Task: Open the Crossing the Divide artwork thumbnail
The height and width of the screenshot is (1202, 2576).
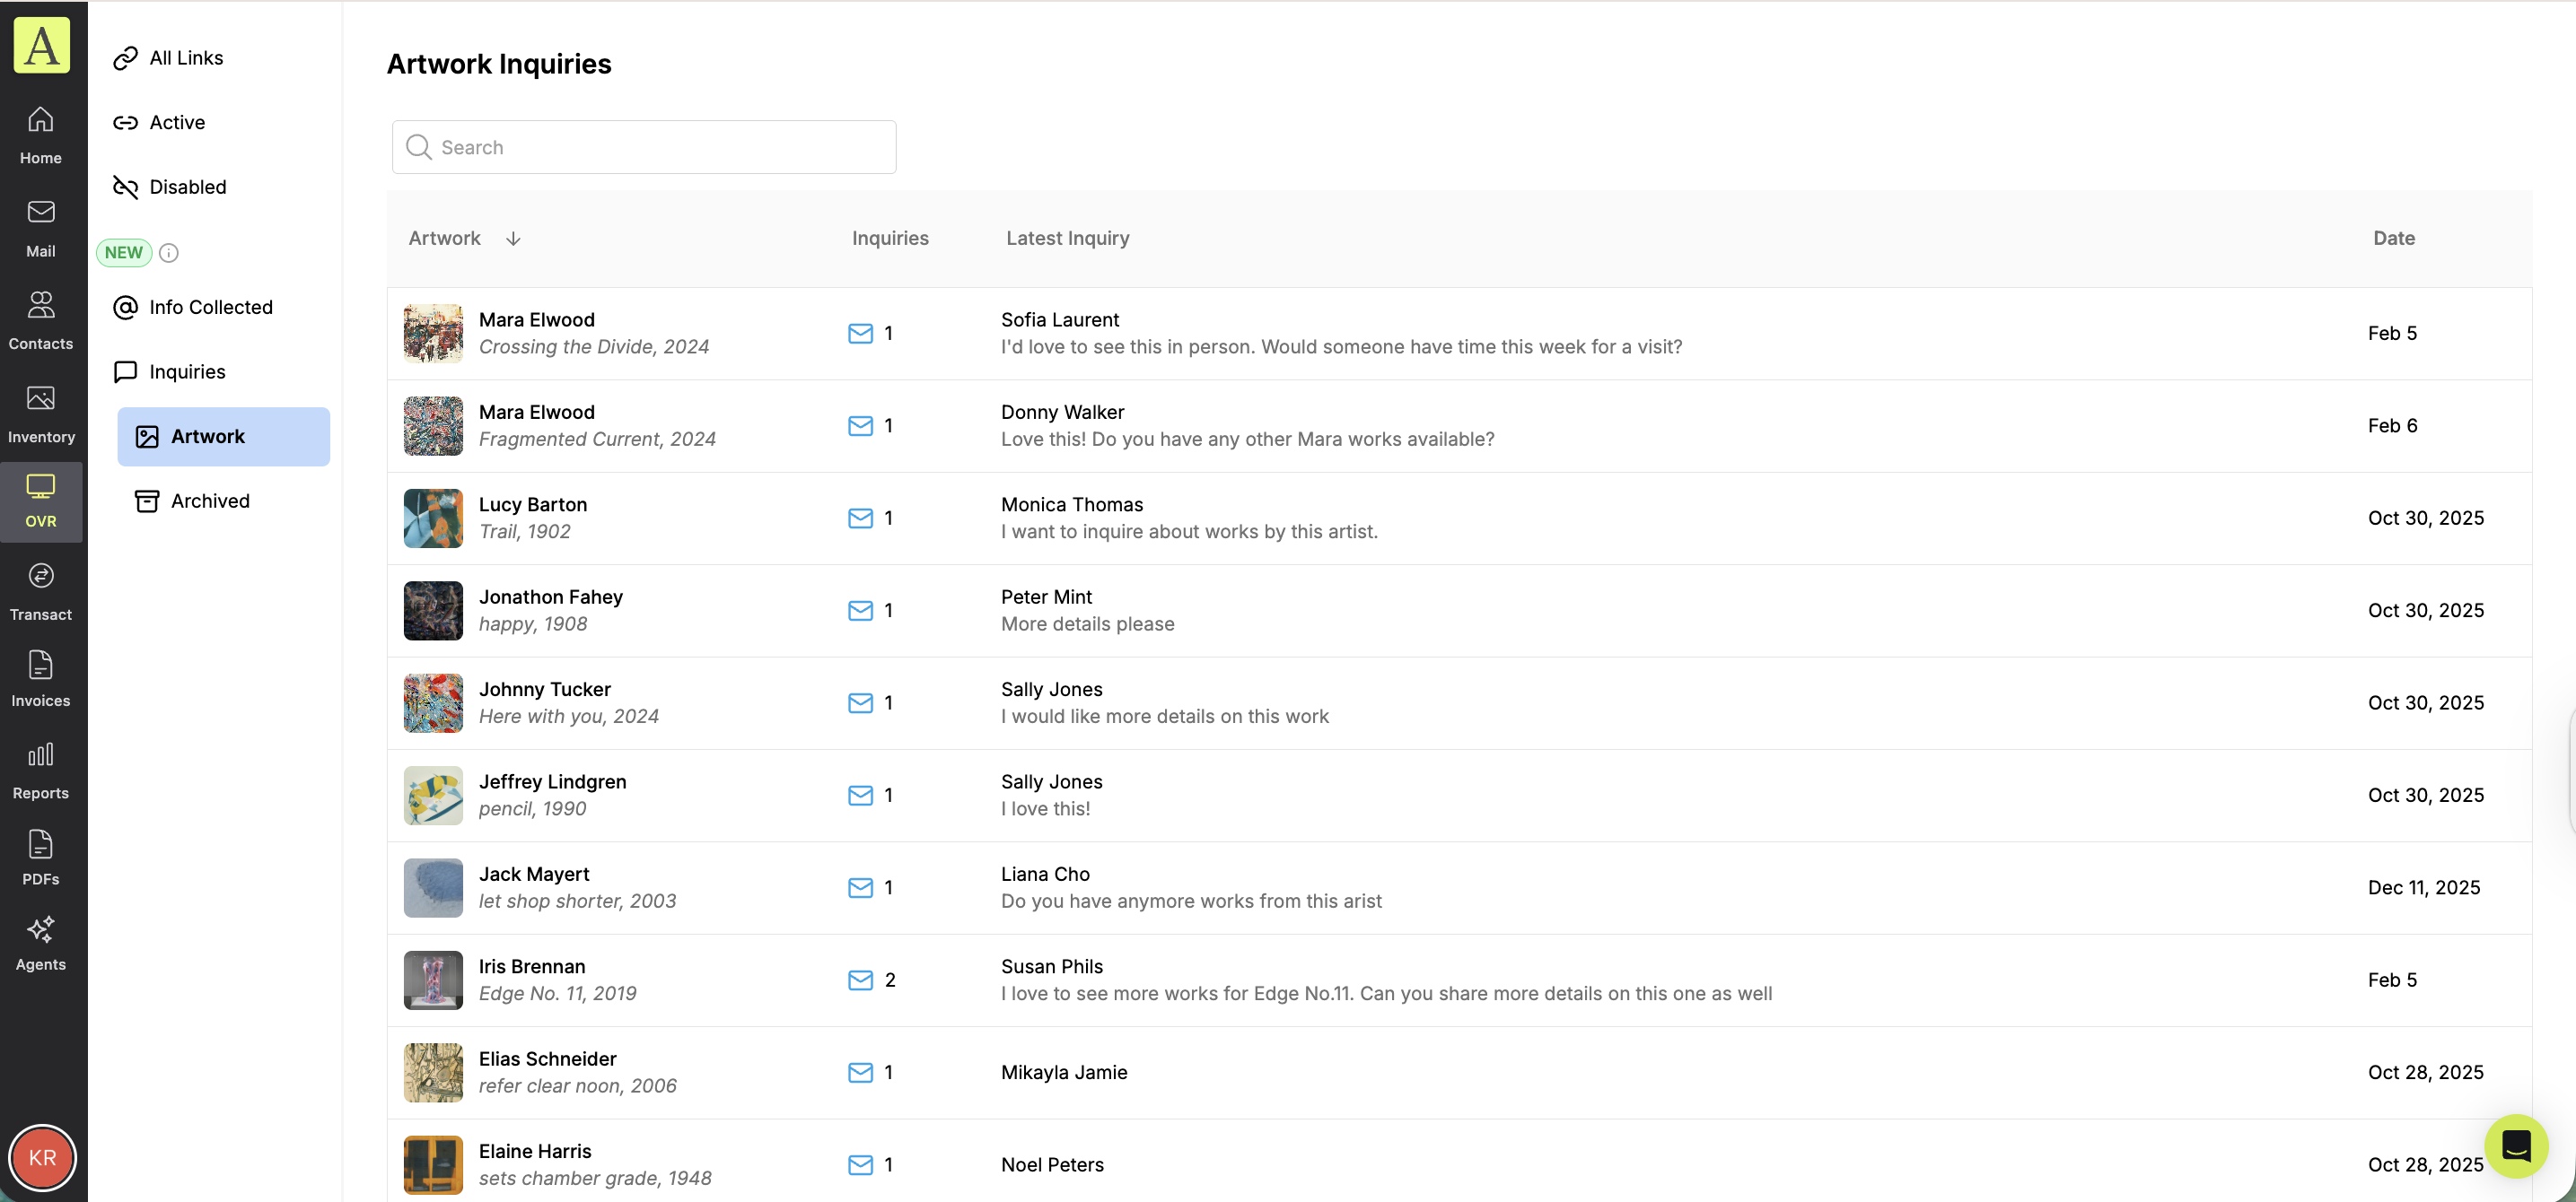Action: click(x=433, y=333)
